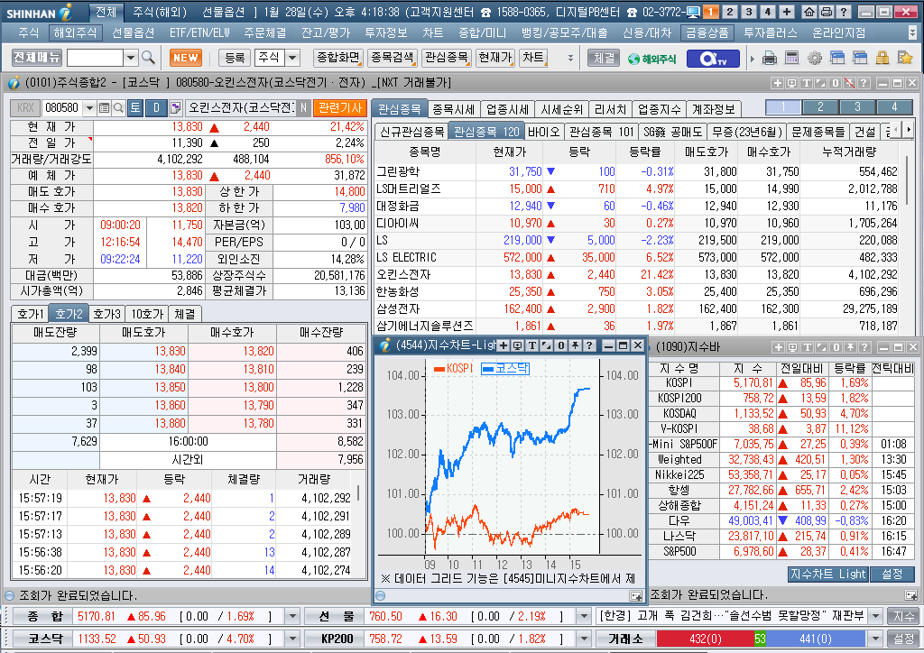Viewport: 924px width, 653px height.
Task: Click the N badge next to stock name
Action: [303, 107]
